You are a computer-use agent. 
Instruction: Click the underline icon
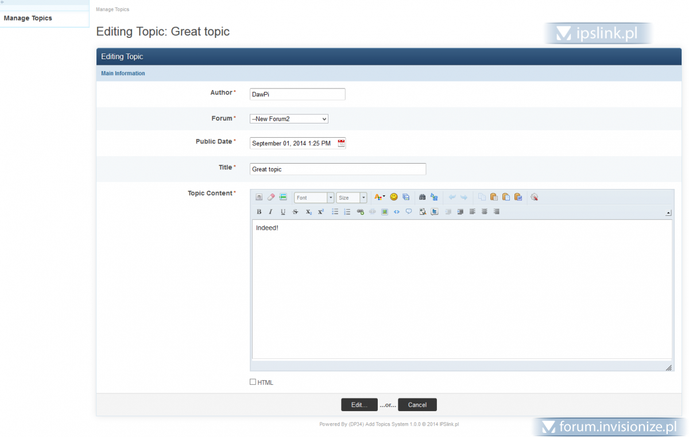[x=283, y=212]
